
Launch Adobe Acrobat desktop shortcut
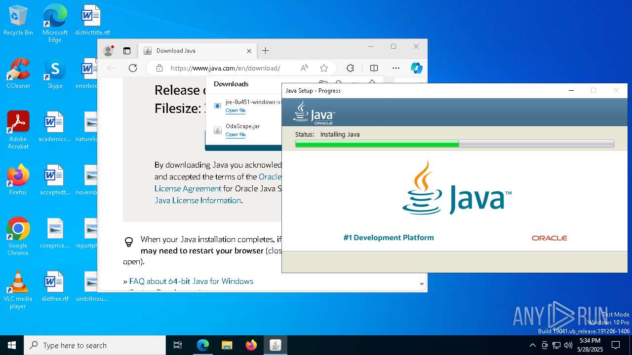pos(18,130)
